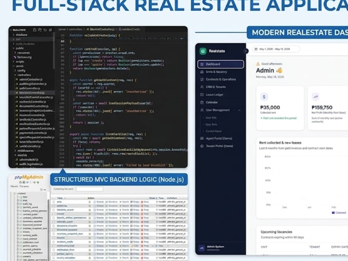Open the Calendar sidebar item
The height and width of the screenshot is (261, 348).
(x=212, y=102)
